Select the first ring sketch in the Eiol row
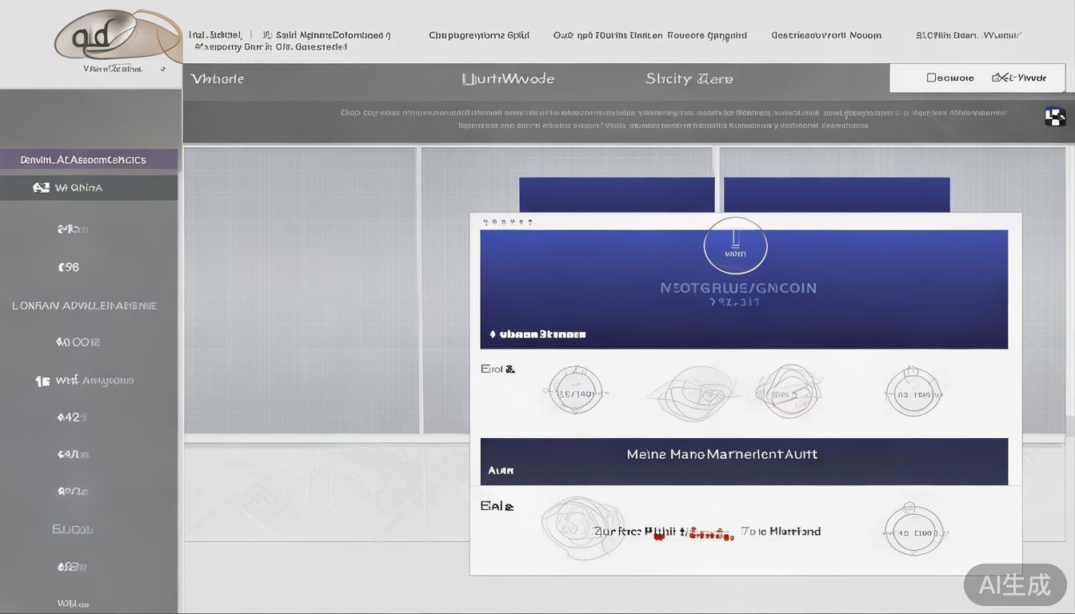The height and width of the screenshot is (614, 1075). pos(575,391)
